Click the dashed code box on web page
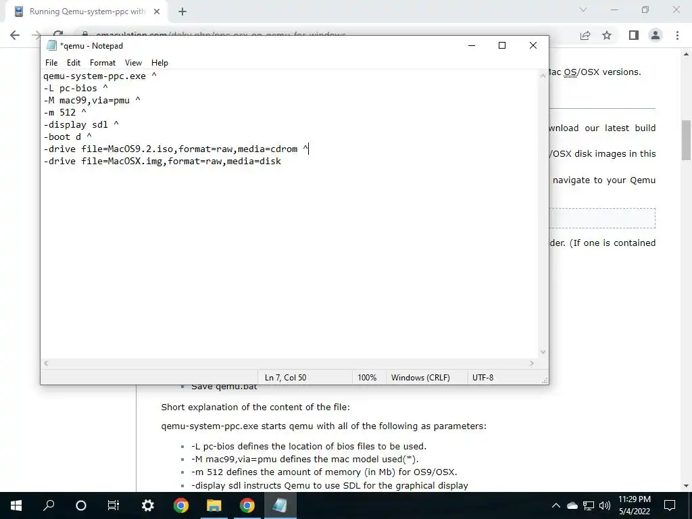692x519 pixels. point(602,218)
